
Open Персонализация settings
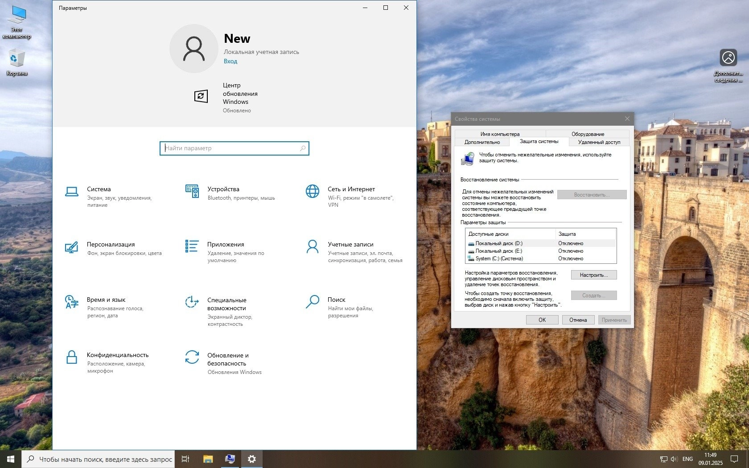click(x=111, y=245)
